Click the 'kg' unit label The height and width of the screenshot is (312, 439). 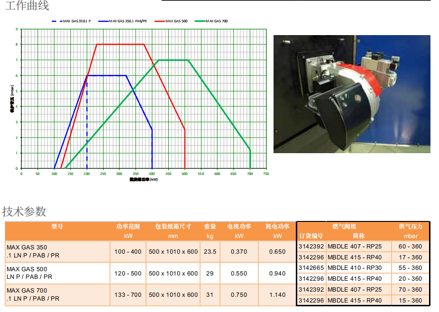[210, 236]
